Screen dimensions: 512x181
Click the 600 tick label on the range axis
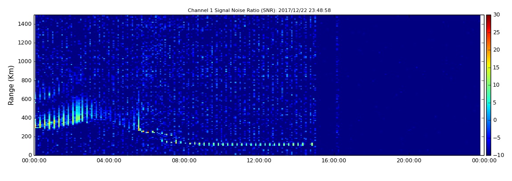27,99
